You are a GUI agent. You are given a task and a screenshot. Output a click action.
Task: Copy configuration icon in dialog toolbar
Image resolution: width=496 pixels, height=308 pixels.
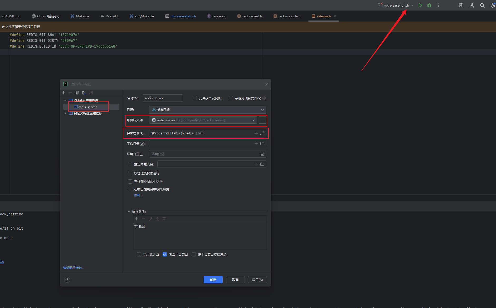coord(77,93)
